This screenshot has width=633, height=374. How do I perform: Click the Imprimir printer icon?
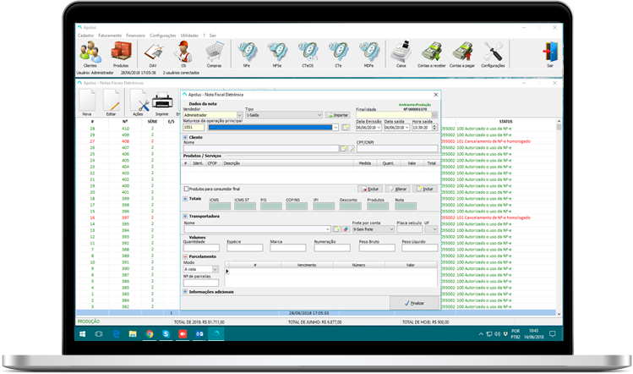[x=162, y=101]
